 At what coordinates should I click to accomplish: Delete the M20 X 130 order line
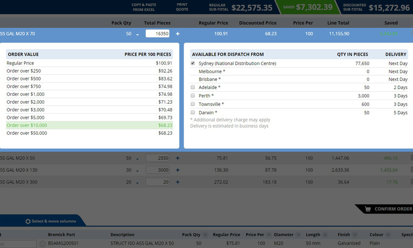[411, 170]
